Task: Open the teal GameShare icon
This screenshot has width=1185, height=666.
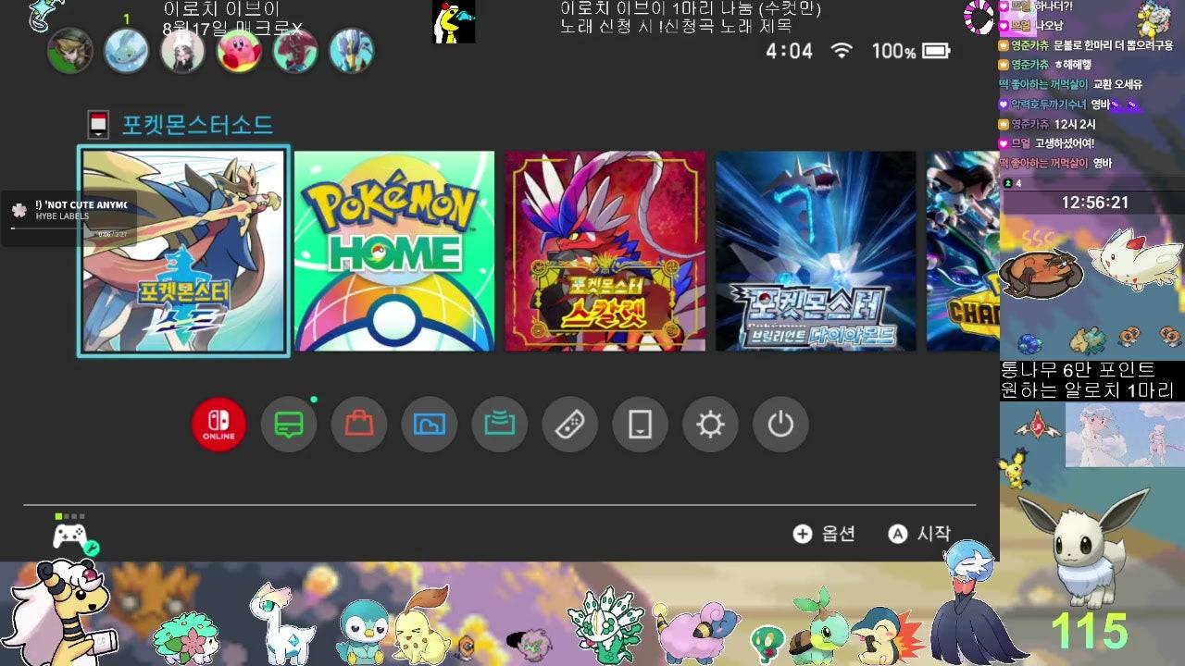Action: pyautogui.click(x=500, y=425)
